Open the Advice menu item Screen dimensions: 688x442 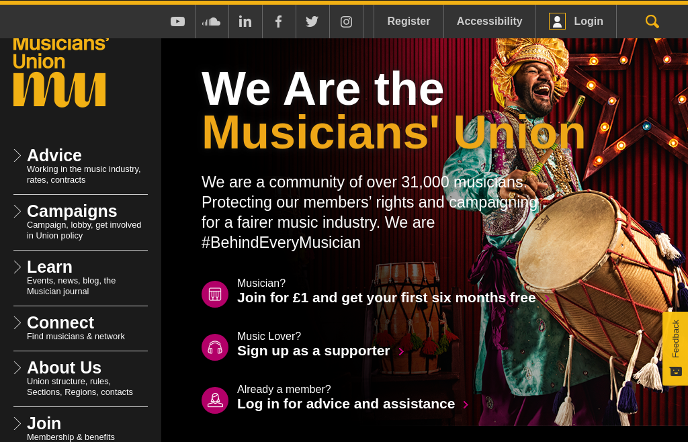tap(54, 155)
